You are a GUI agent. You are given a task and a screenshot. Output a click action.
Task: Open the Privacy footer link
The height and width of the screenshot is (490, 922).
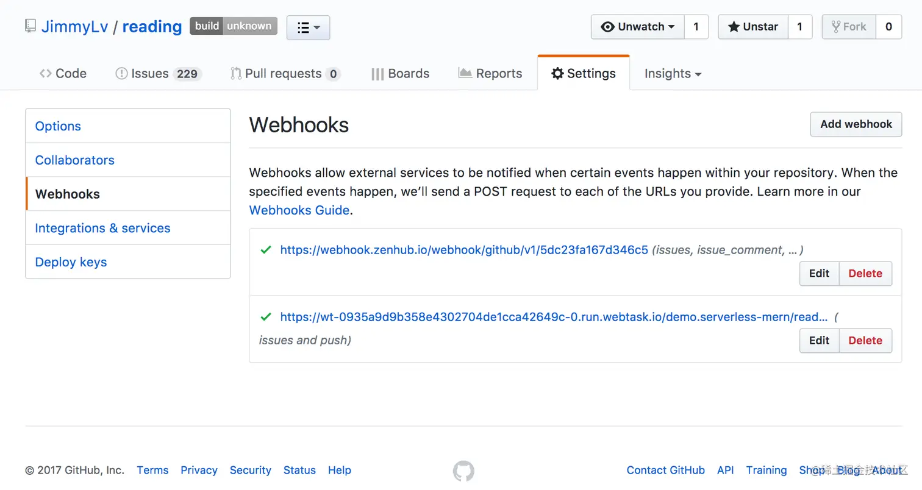pos(199,470)
